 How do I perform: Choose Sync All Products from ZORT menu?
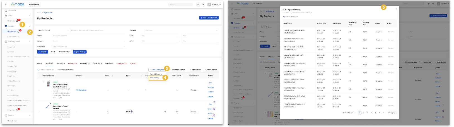[x=156, y=74]
